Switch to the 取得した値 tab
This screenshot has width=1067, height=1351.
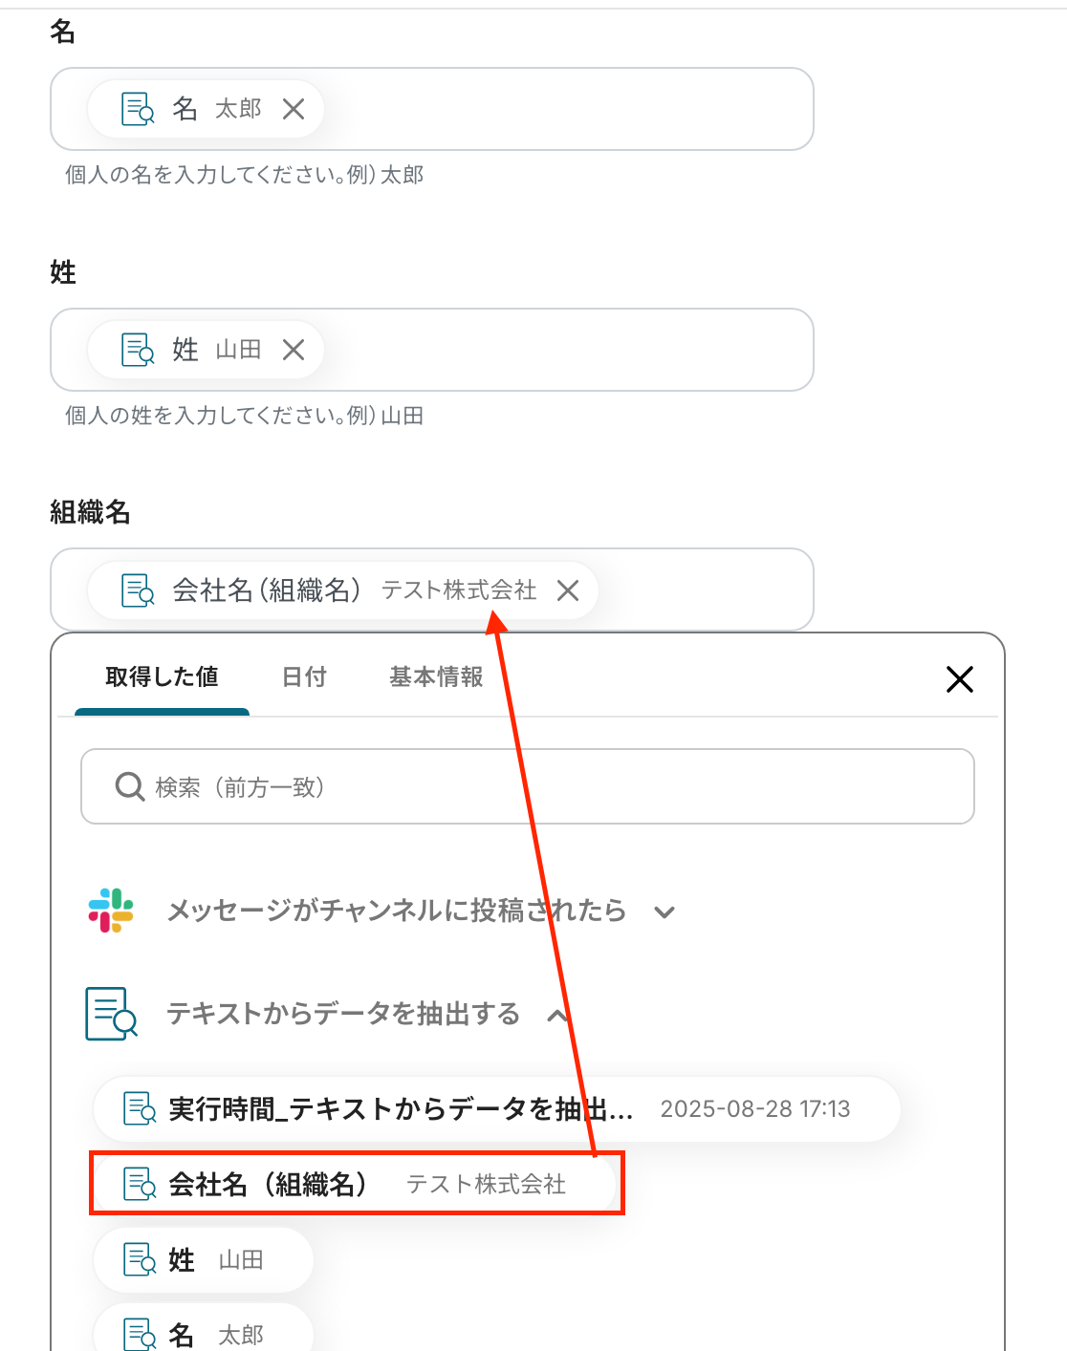click(x=162, y=677)
